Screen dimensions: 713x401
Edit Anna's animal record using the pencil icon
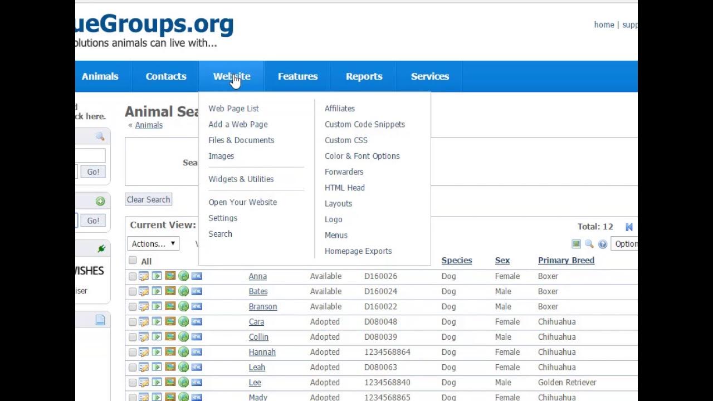click(144, 275)
